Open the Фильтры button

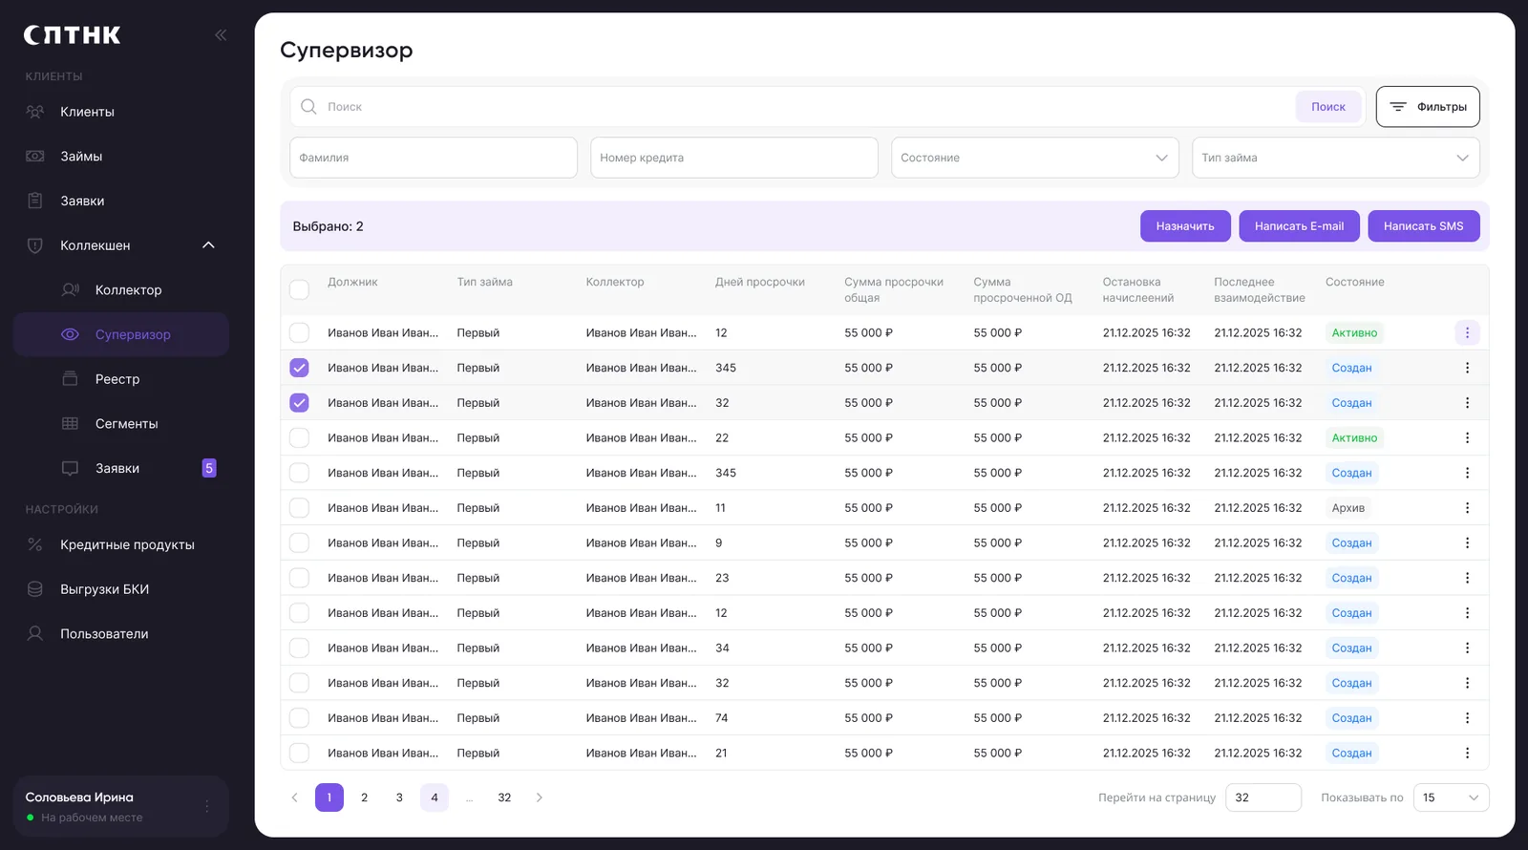[x=1428, y=107]
